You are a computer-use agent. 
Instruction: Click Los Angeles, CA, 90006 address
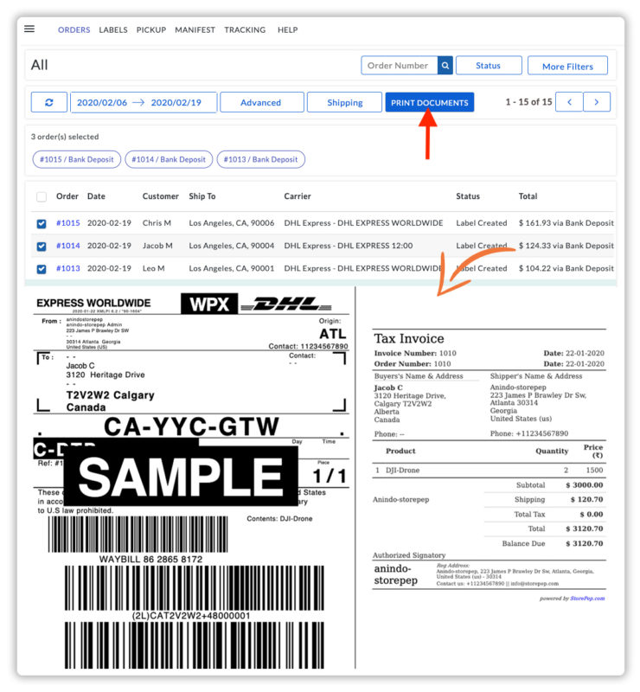point(232,223)
